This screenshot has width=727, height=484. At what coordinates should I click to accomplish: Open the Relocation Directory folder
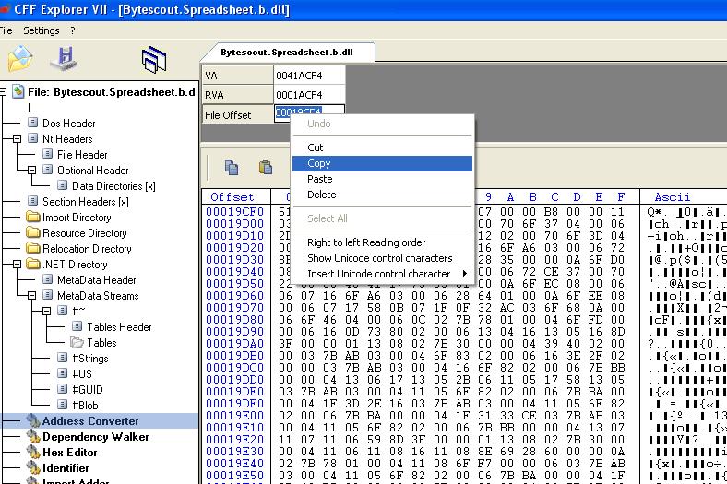tap(87, 249)
